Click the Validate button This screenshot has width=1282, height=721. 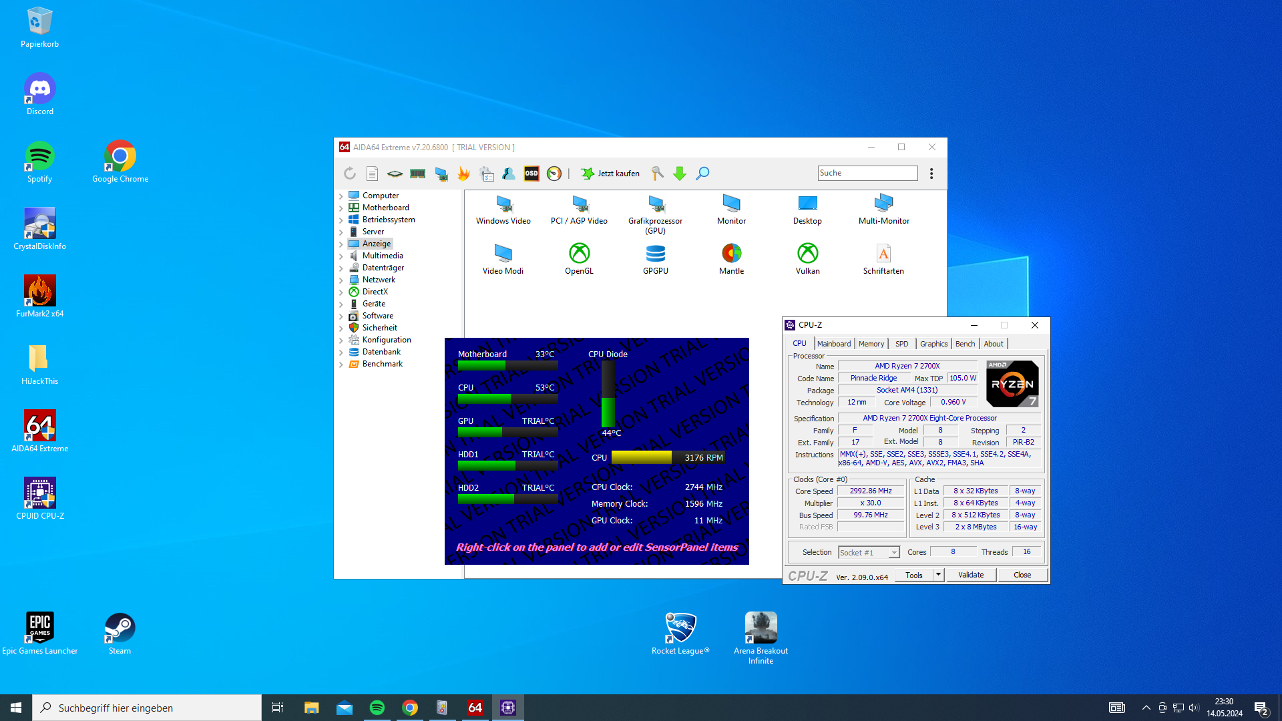pyautogui.click(x=970, y=575)
